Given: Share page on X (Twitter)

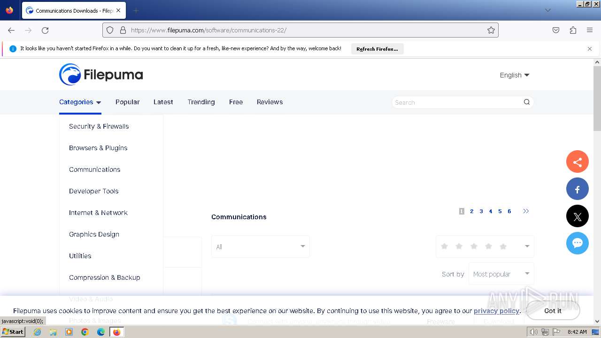Looking at the screenshot, I should tap(578, 216).
